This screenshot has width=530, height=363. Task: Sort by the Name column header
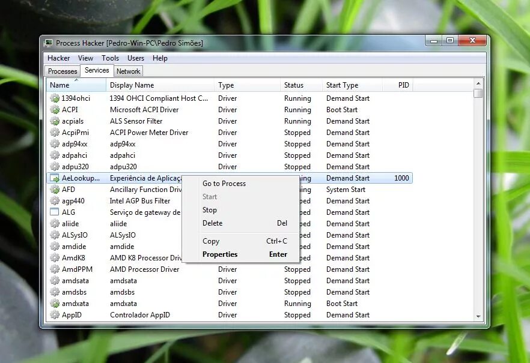tap(76, 85)
